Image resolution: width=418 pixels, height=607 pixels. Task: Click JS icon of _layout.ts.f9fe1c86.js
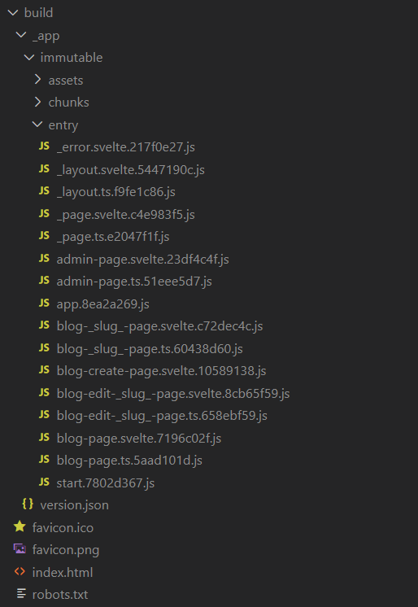point(44,191)
